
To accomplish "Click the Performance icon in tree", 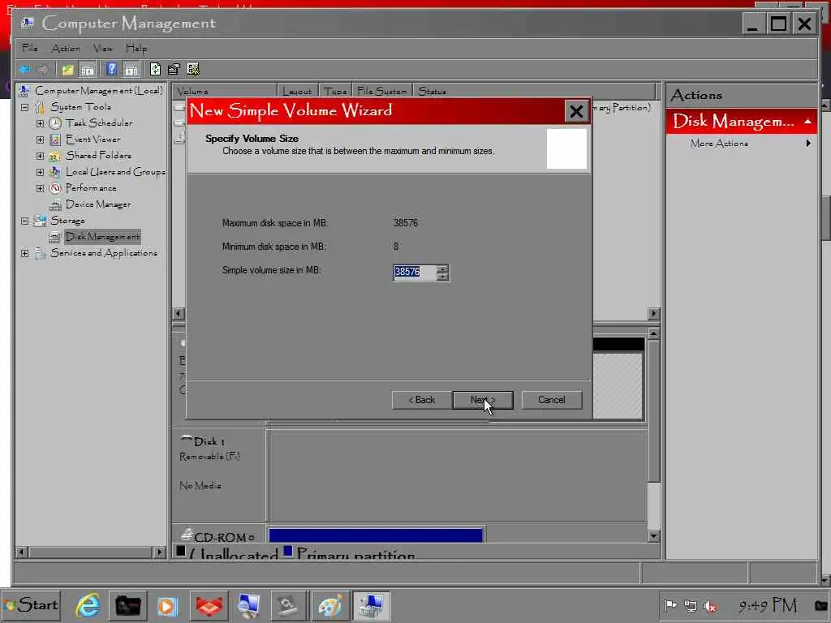I will (x=55, y=188).
